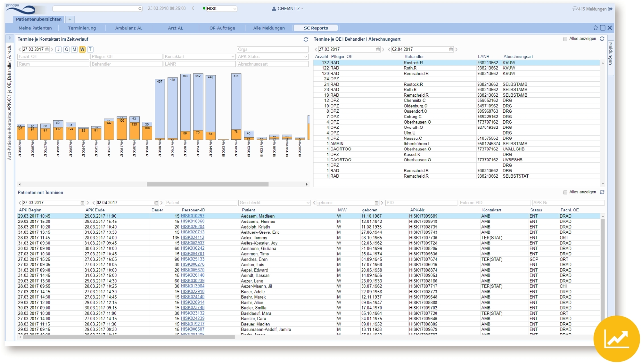This screenshot has height=364, width=642.
Task: Click into the Behandler filter field
Action: tap(126, 64)
